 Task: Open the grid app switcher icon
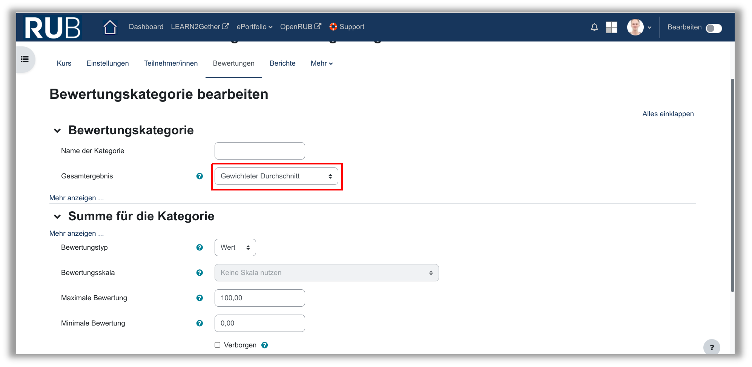611,27
